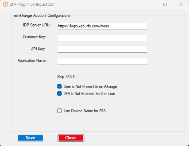Select the API Key input field
Screen dimensions: 189x146
point(102,49)
